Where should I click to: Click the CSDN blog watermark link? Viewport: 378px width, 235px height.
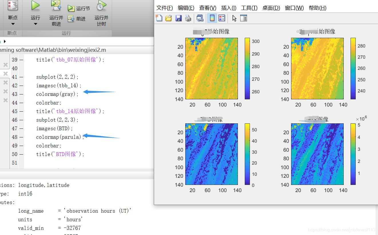(x=341, y=230)
